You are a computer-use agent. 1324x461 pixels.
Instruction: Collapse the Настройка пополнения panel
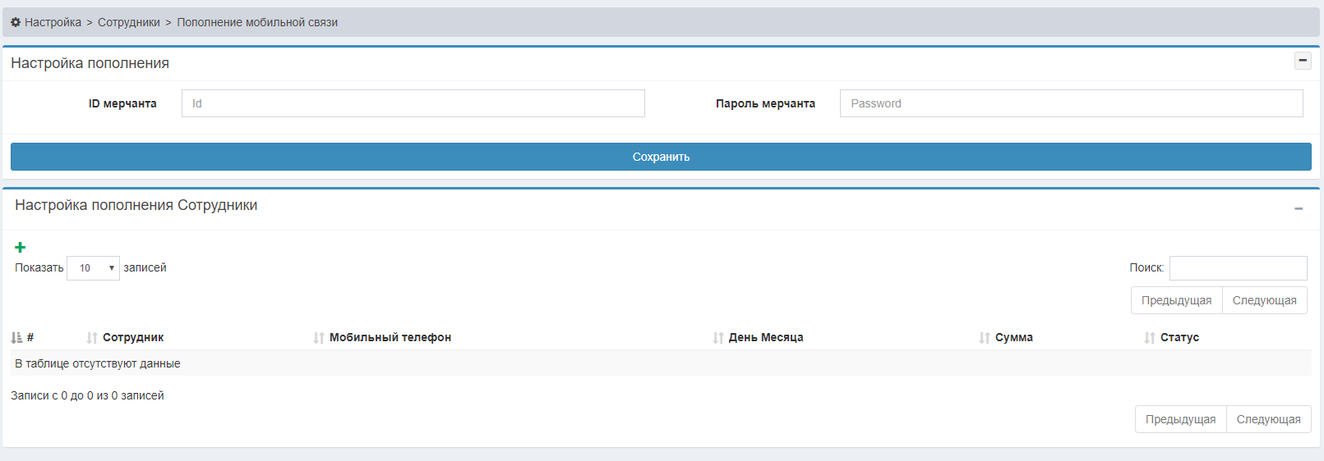[1303, 61]
